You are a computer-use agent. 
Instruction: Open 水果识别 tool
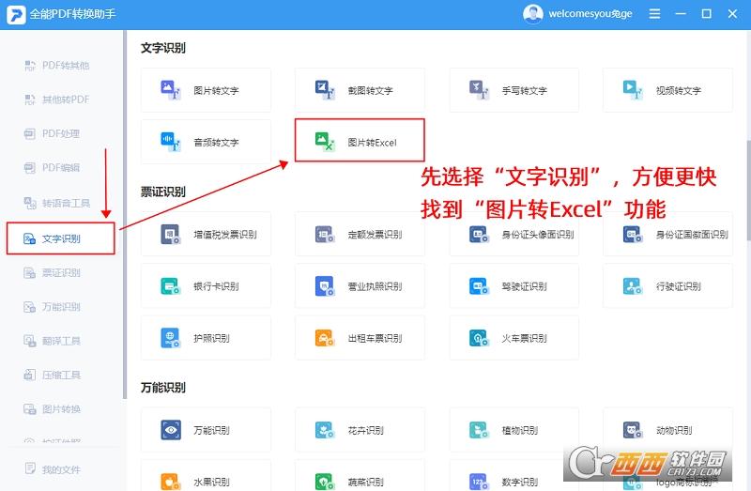(206, 475)
